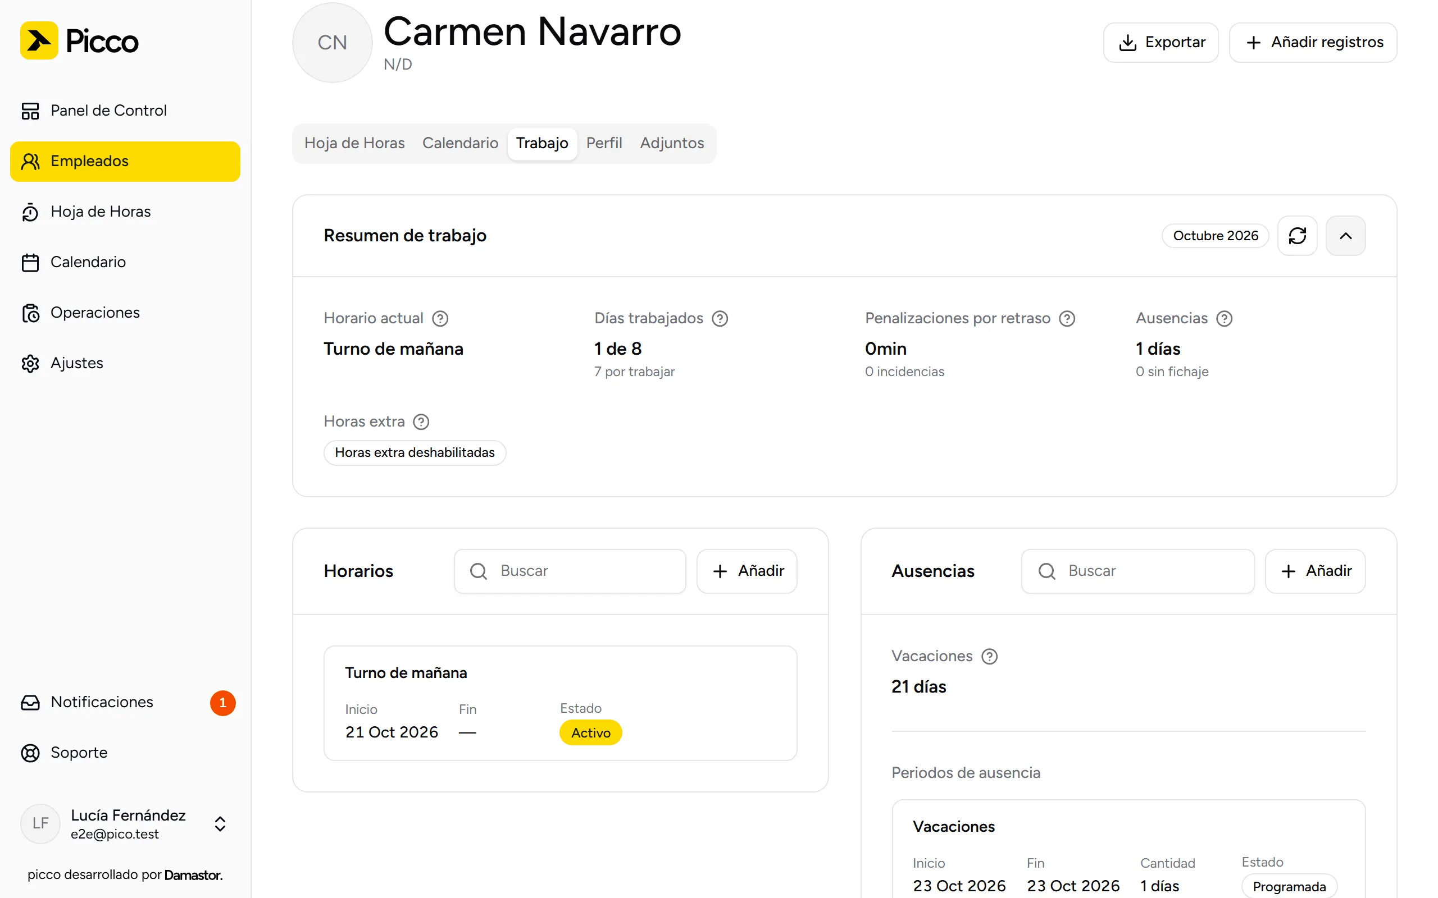Open Panel de Control in sidebar
This screenshot has height=898, width=1438.
point(125,111)
